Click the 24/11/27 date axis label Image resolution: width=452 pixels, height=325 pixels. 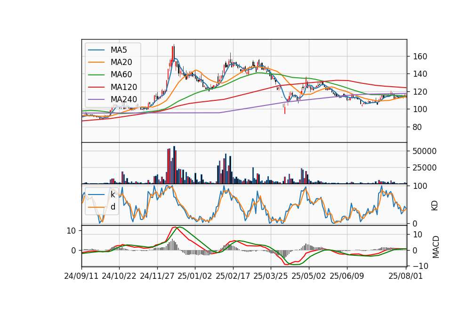[157, 276]
